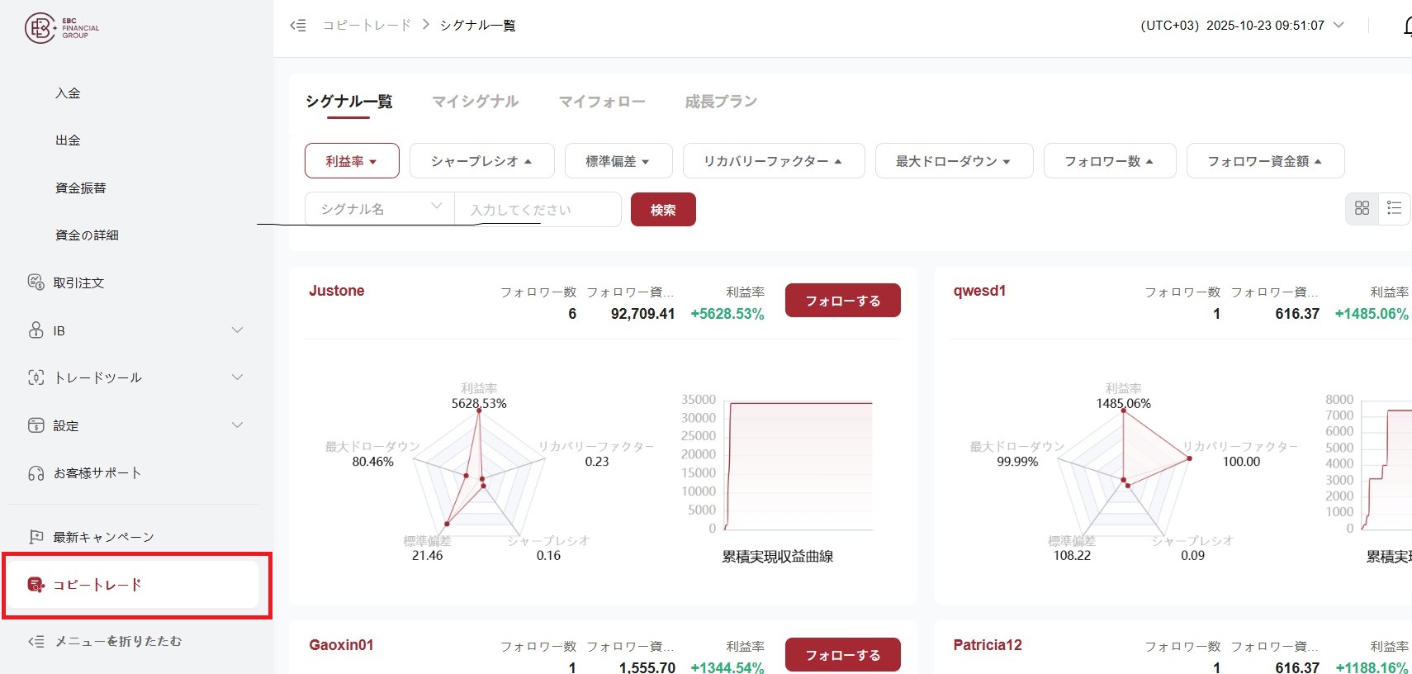Image resolution: width=1412 pixels, height=674 pixels.
Task: Switch to list view icon
Action: [x=1395, y=208]
